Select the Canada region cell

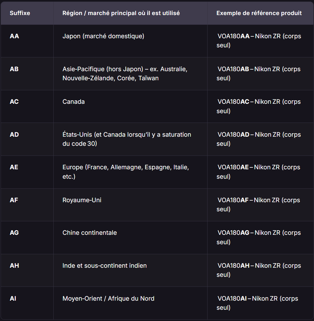73,102
